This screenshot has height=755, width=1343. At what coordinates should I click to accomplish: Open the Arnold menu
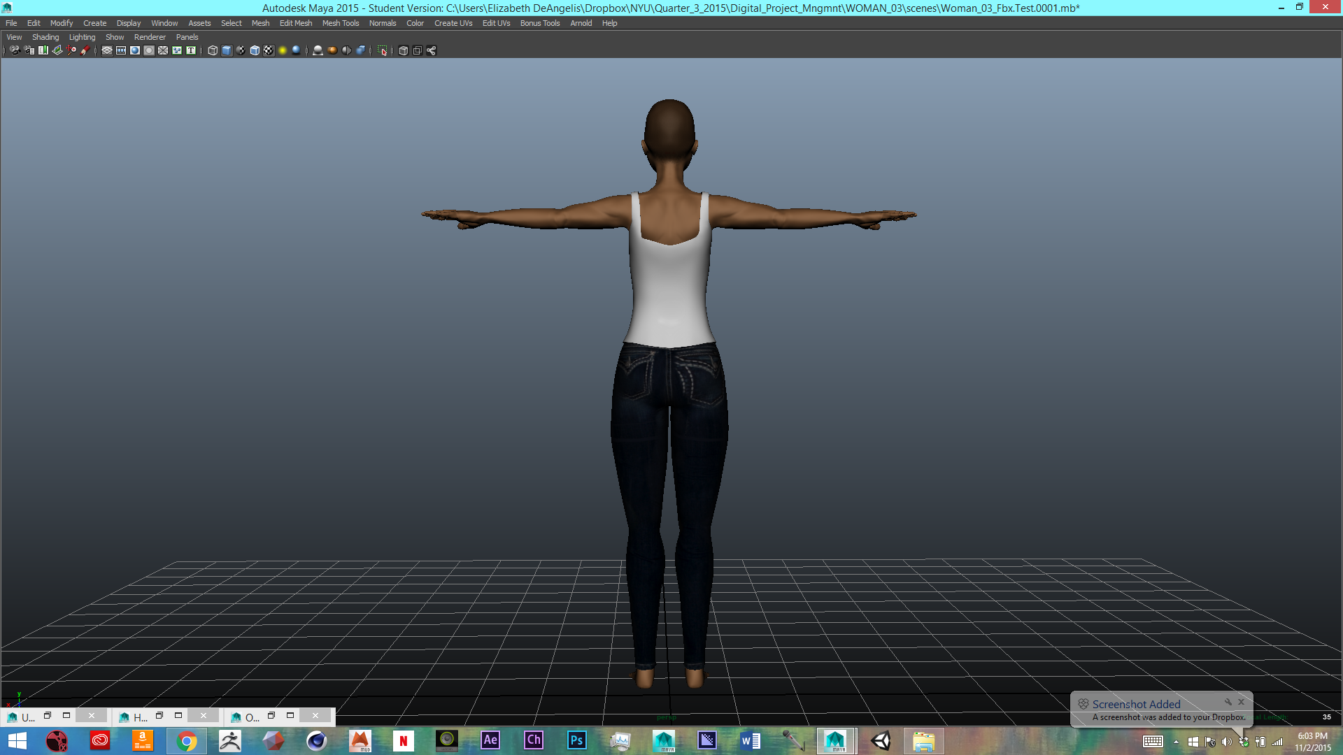[x=581, y=23]
